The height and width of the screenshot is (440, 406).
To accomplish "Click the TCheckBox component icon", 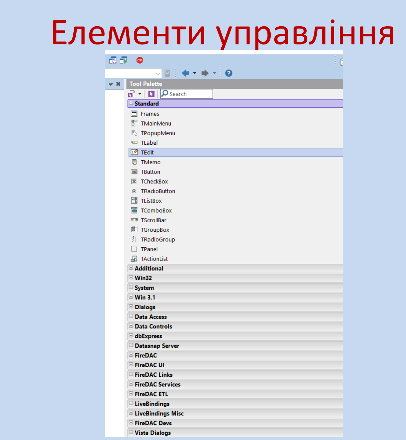I will (x=134, y=182).
